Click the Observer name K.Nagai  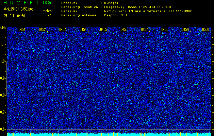(x=113, y=3)
